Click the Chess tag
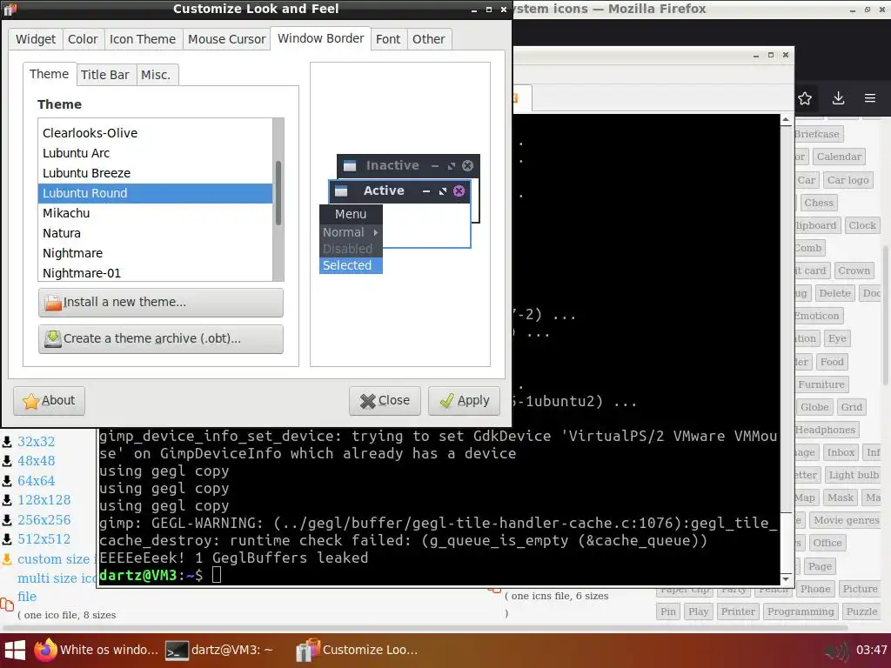Viewport: 891px width, 668px height. click(818, 203)
